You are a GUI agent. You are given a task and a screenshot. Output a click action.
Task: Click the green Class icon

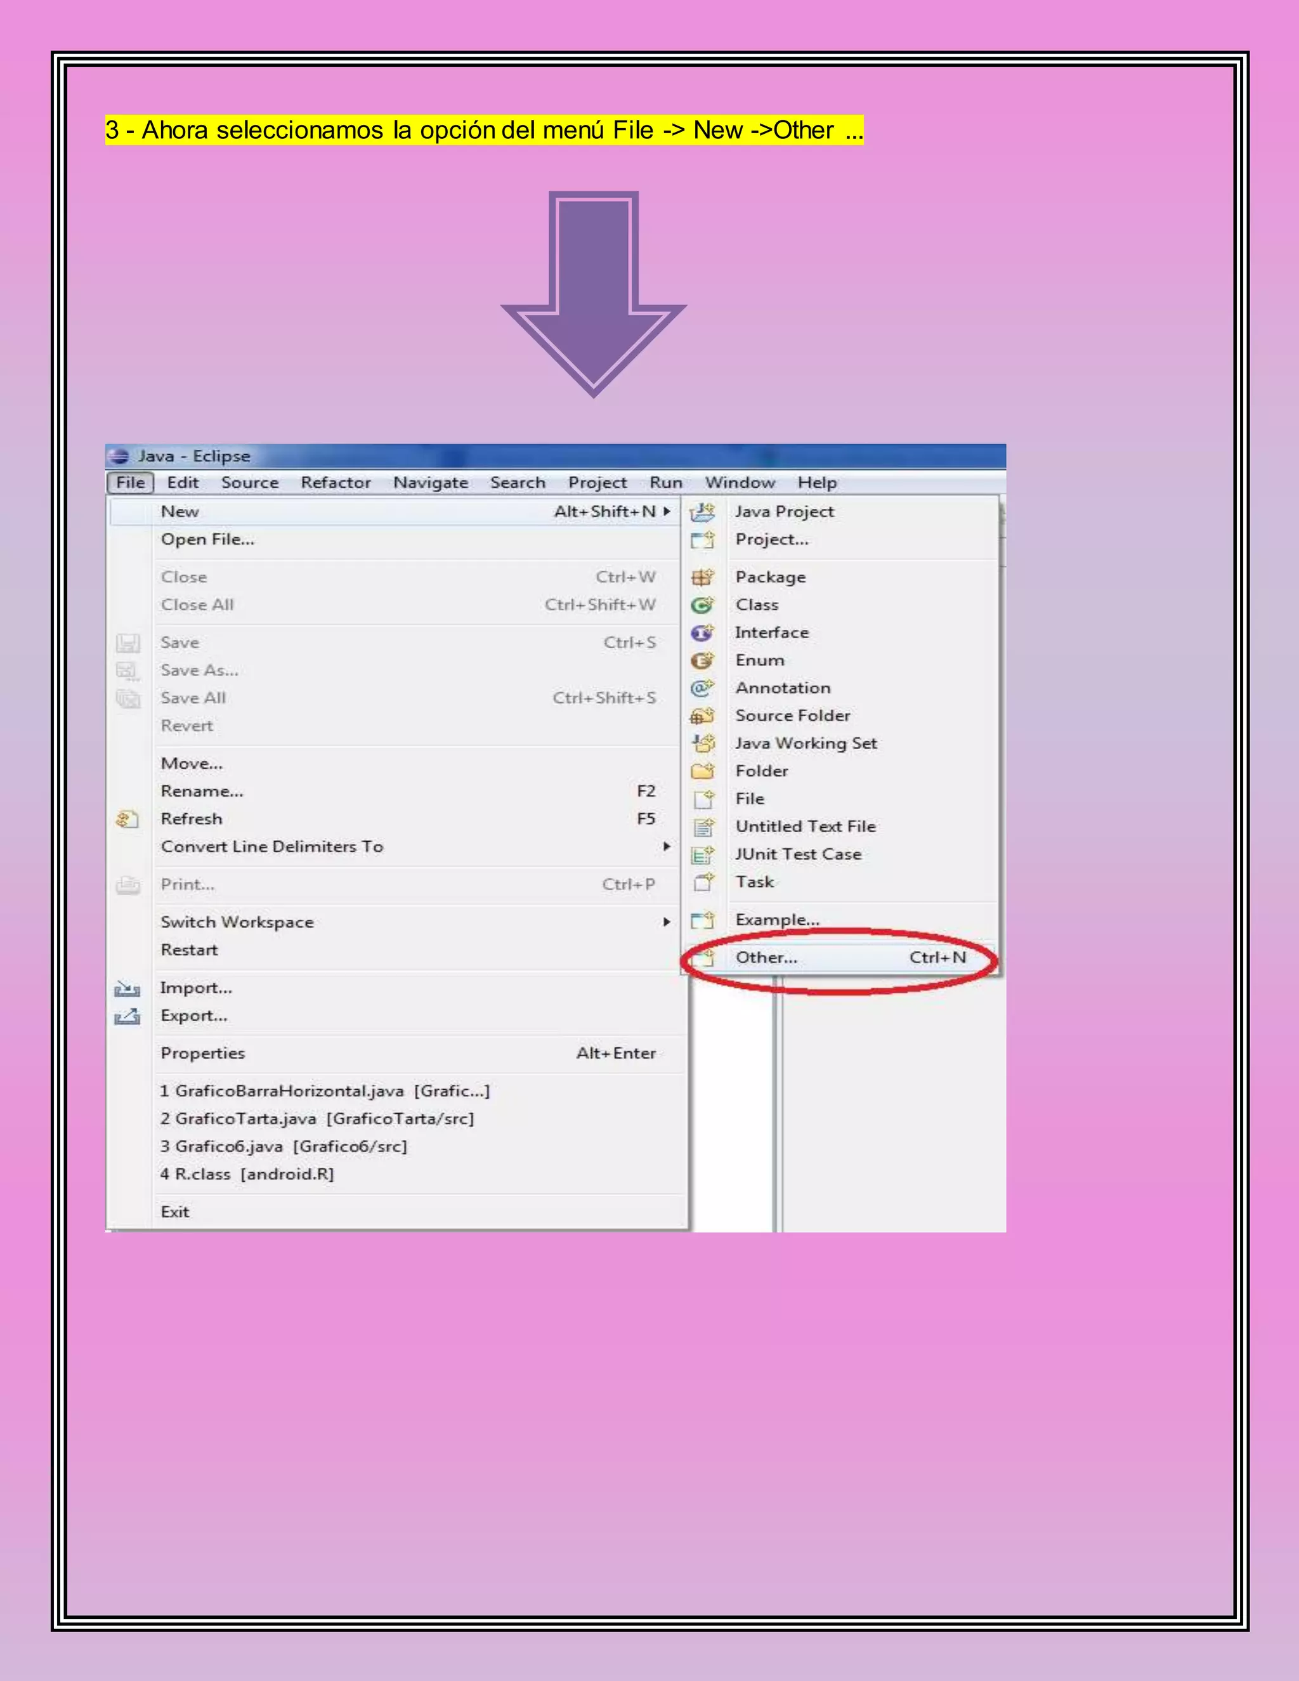click(702, 605)
